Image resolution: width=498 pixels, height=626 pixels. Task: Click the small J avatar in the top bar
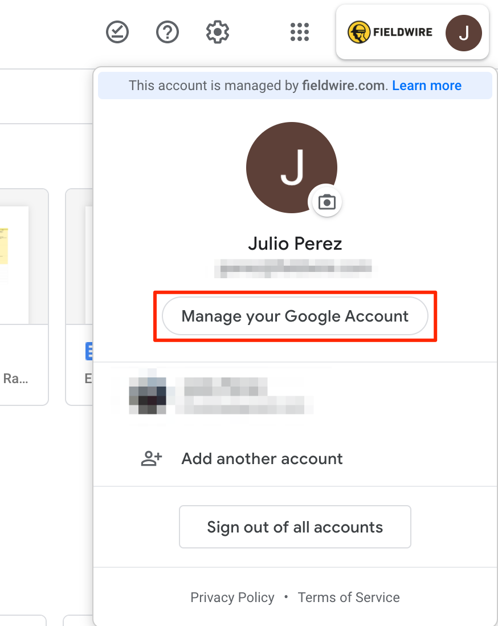tap(464, 32)
